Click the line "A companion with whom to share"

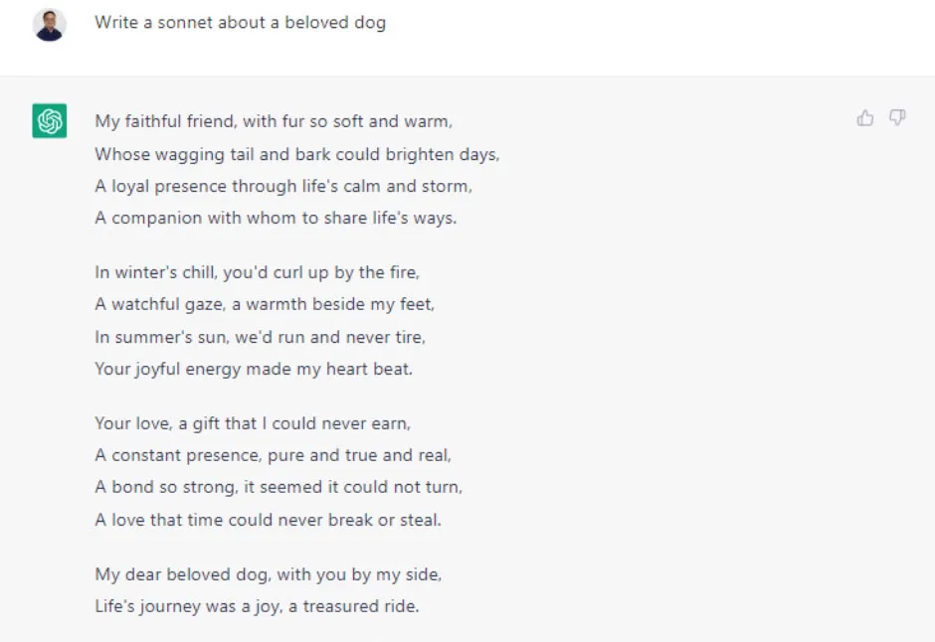point(276,218)
